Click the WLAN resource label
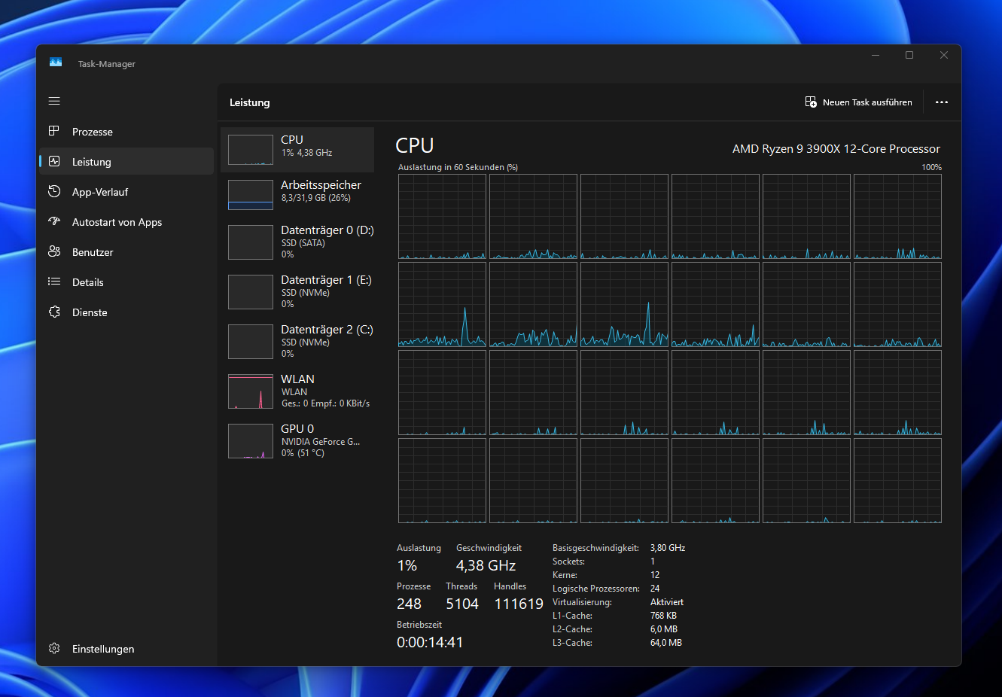The height and width of the screenshot is (697, 1002). coord(297,379)
